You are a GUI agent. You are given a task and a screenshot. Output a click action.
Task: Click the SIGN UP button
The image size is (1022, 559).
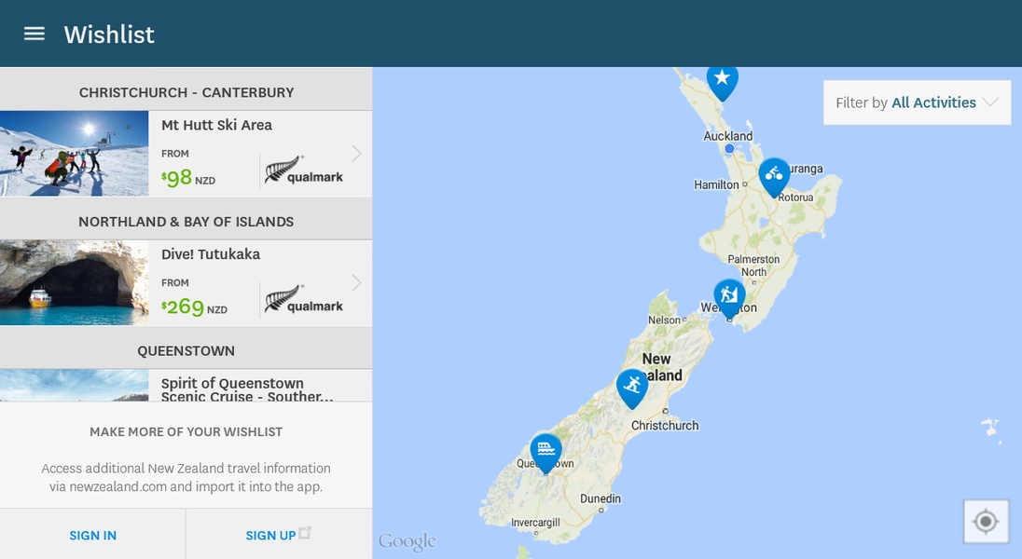(279, 535)
